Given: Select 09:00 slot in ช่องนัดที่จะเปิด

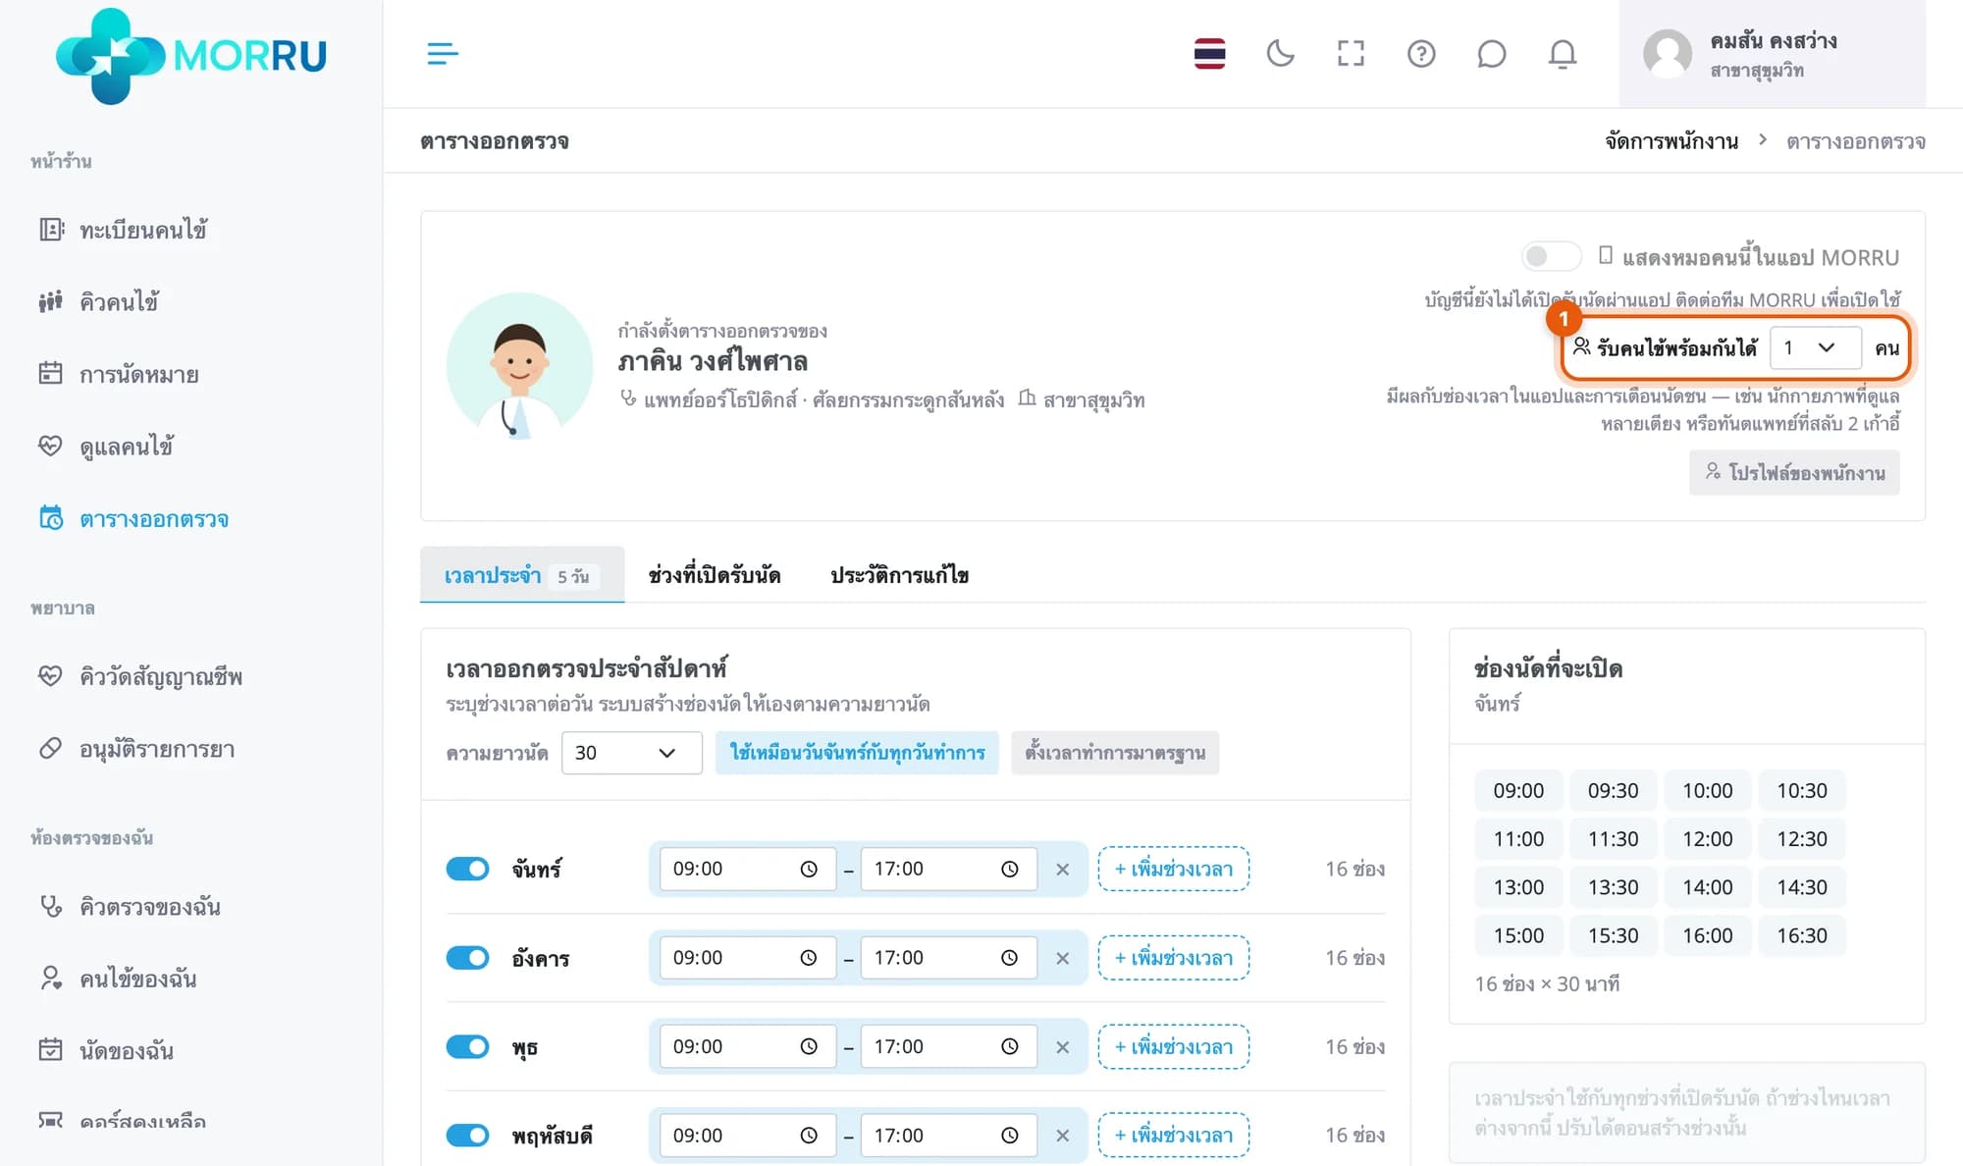Looking at the screenshot, I should point(1518,790).
